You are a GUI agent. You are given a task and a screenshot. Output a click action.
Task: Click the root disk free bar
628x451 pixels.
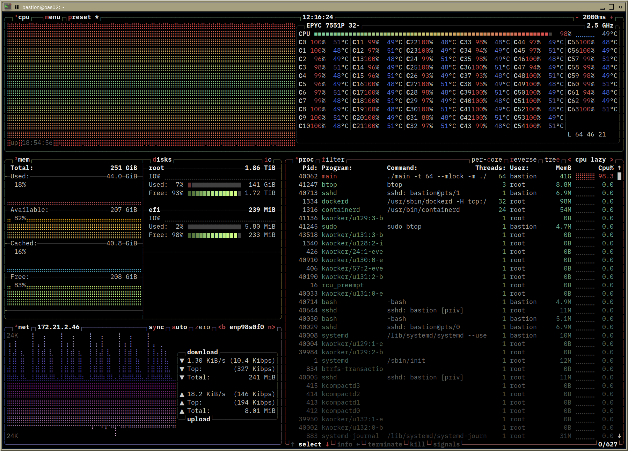[x=214, y=193]
